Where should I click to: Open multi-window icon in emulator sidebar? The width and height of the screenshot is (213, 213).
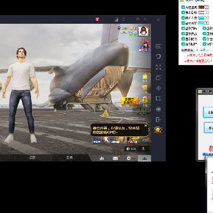[158, 78]
